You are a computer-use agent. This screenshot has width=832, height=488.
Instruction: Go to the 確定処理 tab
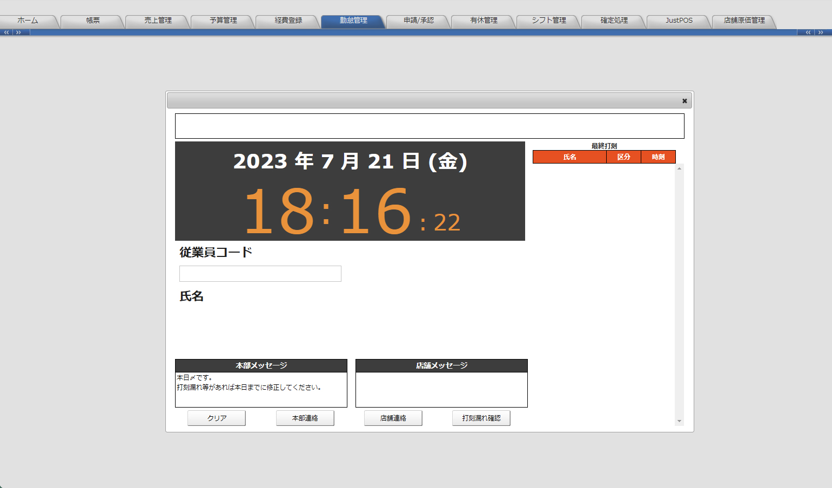point(614,21)
